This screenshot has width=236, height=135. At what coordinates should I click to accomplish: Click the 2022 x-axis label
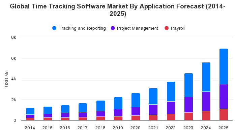point(171,128)
